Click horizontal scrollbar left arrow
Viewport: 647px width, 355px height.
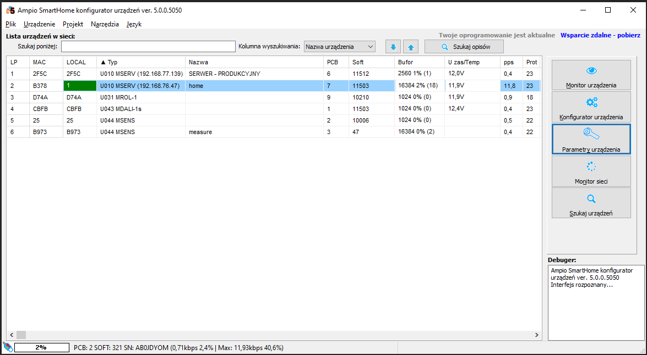12,335
